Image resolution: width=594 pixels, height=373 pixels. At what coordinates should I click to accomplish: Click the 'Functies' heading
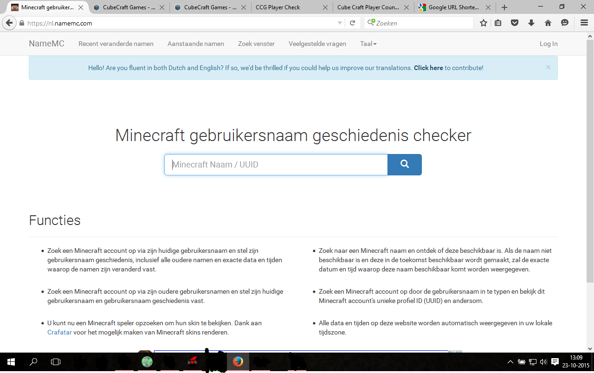(x=55, y=220)
